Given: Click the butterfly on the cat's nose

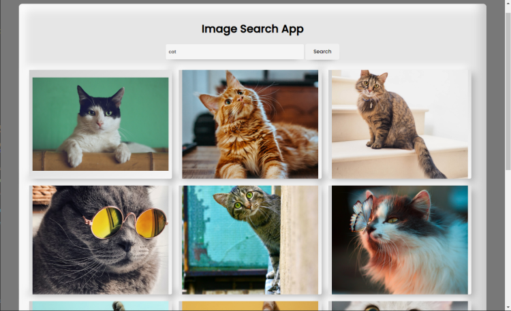Looking at the screenshot, I should [x=361, y=212].
